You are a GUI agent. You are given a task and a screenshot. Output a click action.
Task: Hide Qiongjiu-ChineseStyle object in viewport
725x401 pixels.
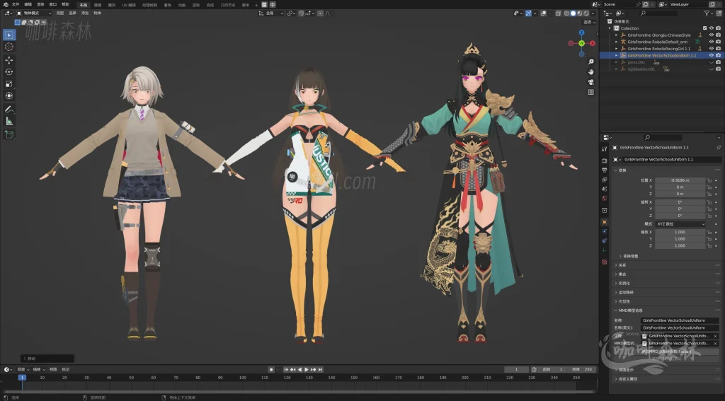click(712, 35)
